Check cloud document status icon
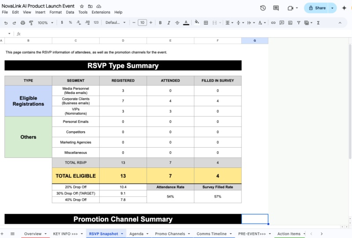352x238 pixels. [99, 6]
